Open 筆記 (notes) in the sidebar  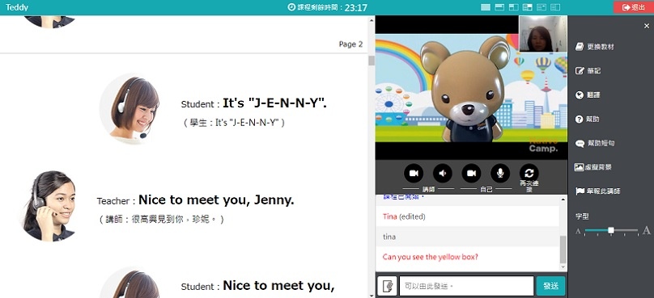pos(588,71)
